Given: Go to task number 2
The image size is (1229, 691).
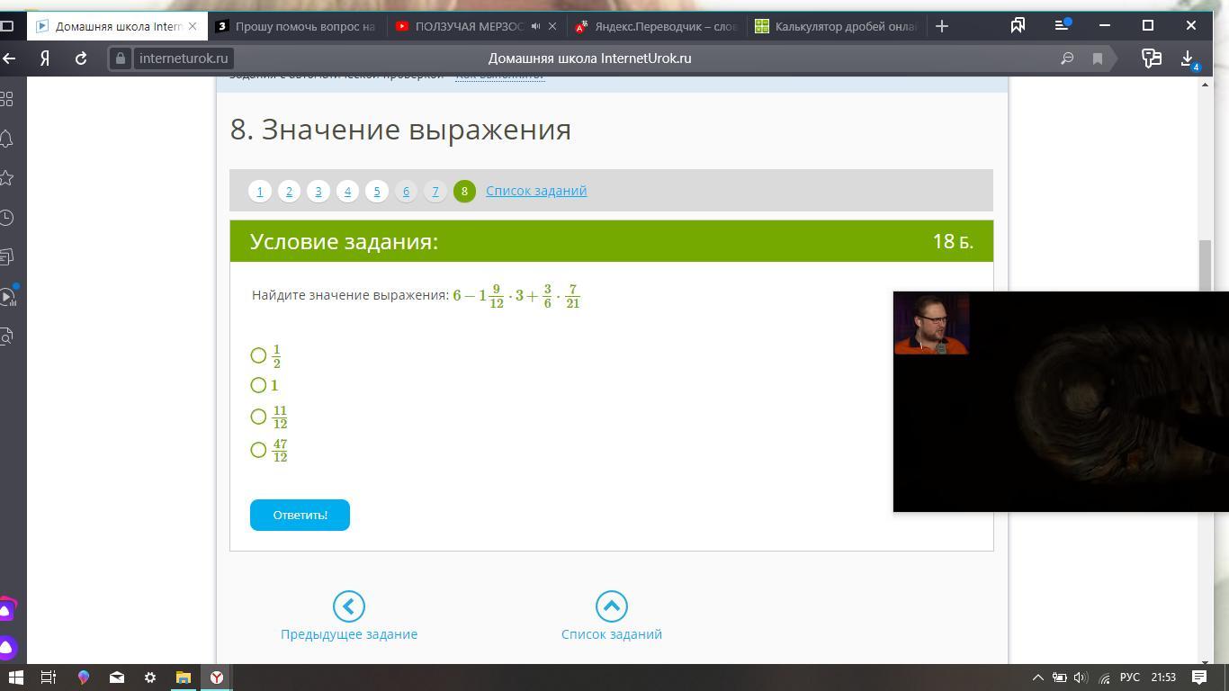Looking at the screenshot, I should click(x=289, y=191).
